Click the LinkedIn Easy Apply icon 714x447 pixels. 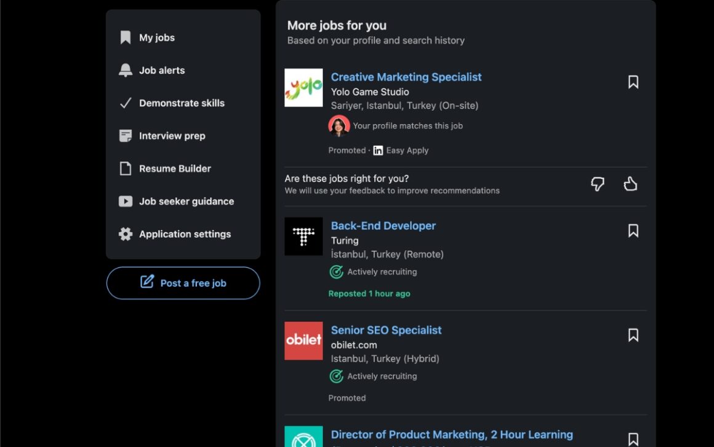coord(377,150)
